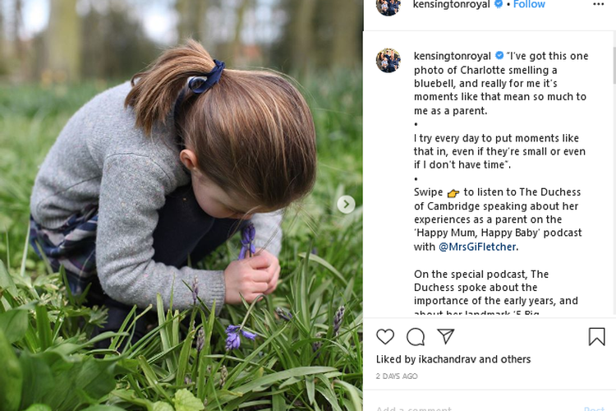Screen dimensions: 616x411
Task: Save the post with the bookmark icon
Action: 596,336
